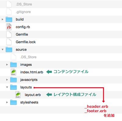Click the config.rb Ruby file icon
122x121 pixels.
9,27
